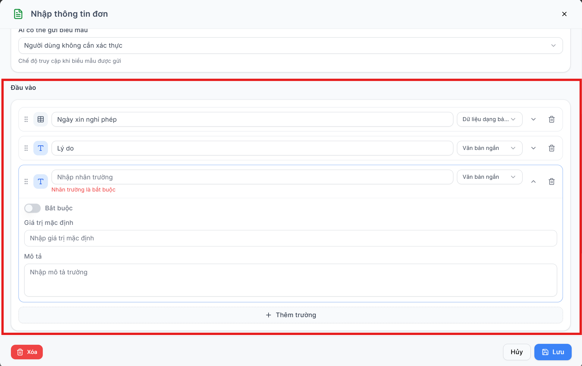582x366 pixels.
Task: Grab the drag handle of Lý do row
Action: tap(26, 148)
